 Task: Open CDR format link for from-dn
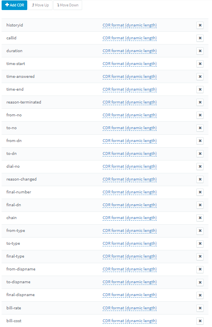click(x=129, y=141)
